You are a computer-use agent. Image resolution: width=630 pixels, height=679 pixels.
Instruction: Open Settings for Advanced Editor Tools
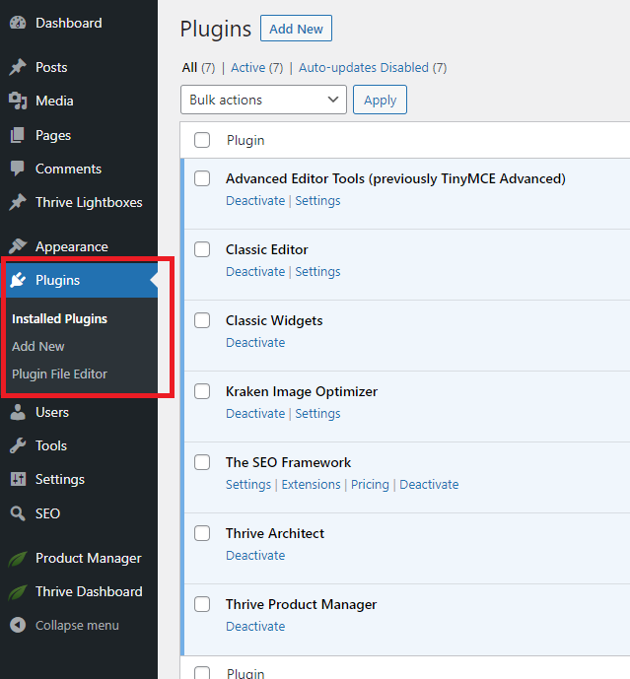[x=317, y=200]
